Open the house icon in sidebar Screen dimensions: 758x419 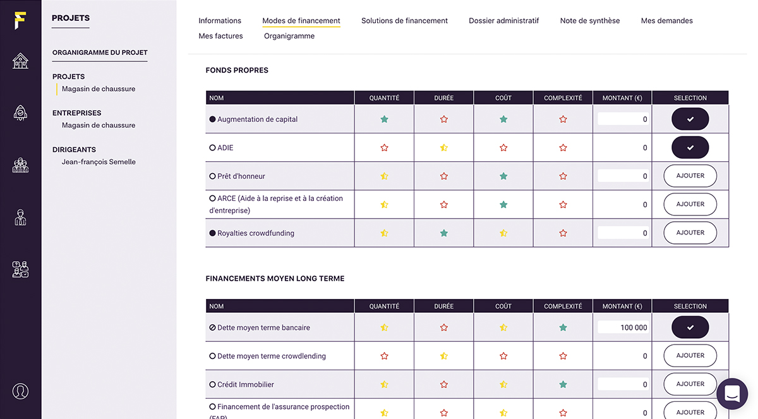(20, 61)
